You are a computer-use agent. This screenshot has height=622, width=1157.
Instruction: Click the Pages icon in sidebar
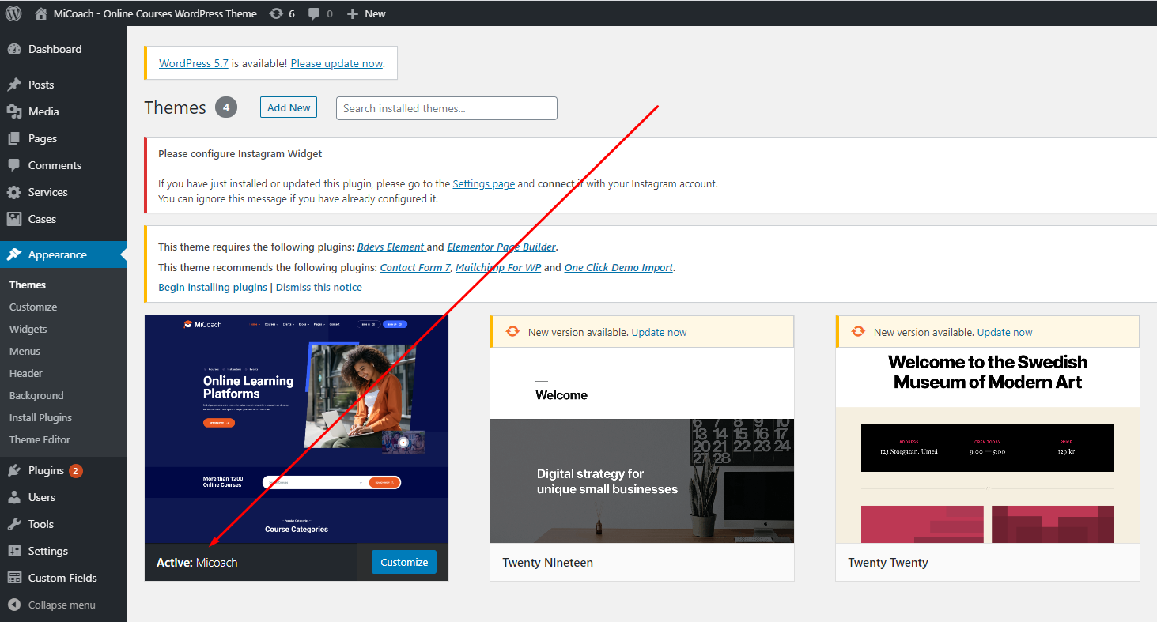click(x=14, y=138)
